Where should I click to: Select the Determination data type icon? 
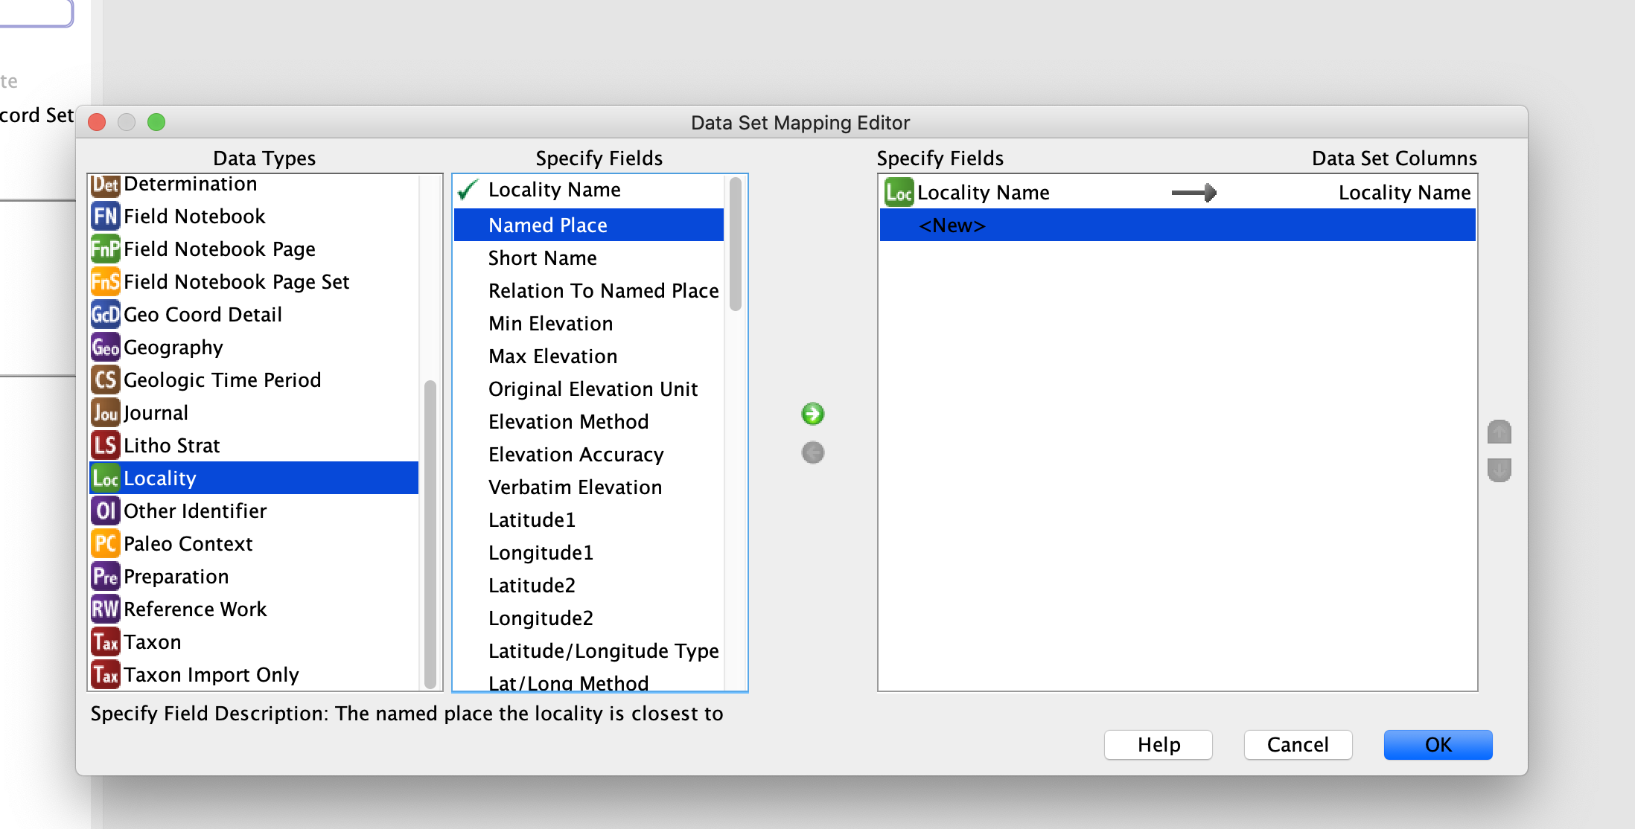point(105,183)
